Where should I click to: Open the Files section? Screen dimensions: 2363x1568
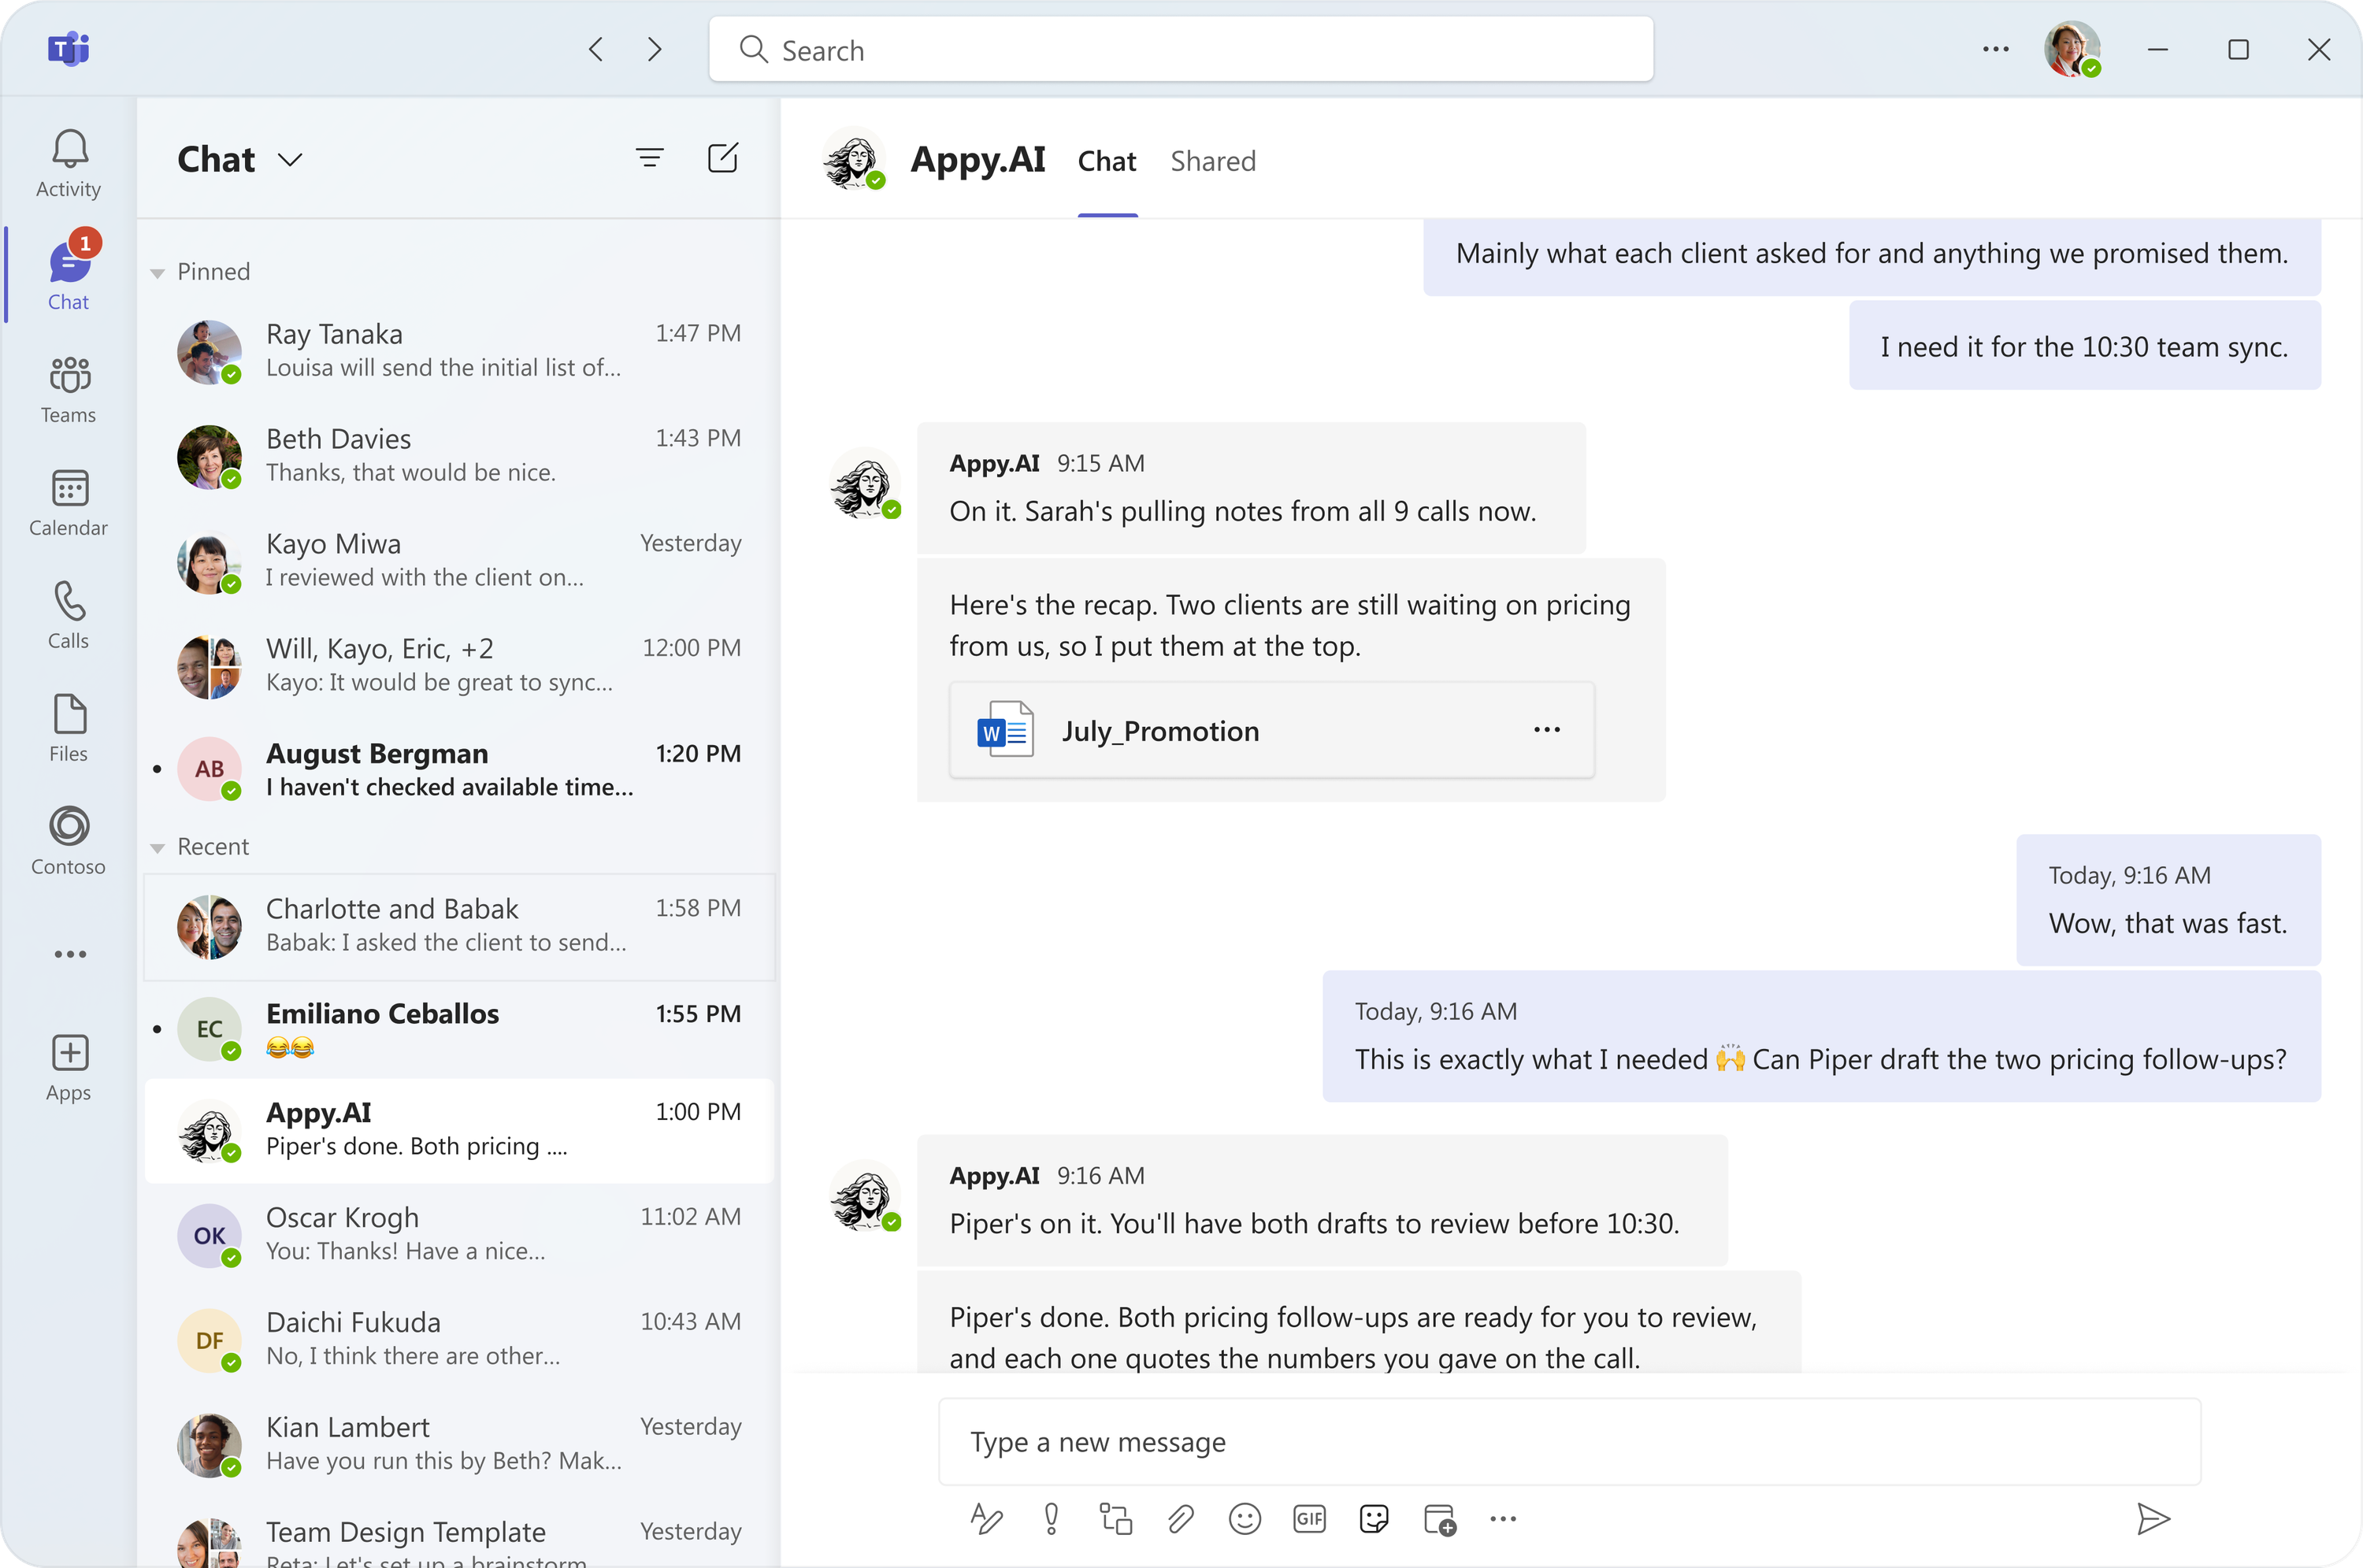pos(68,729)
